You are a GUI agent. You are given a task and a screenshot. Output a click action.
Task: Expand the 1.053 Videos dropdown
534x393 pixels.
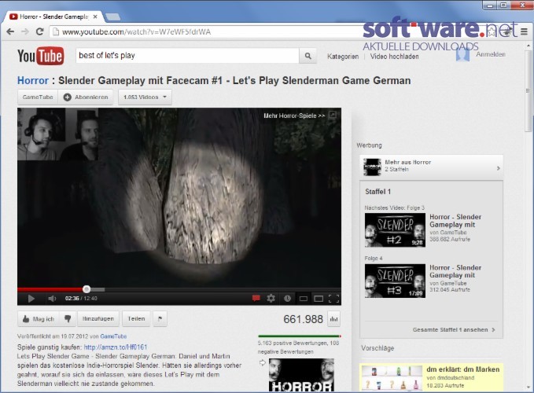click(145, 97)
